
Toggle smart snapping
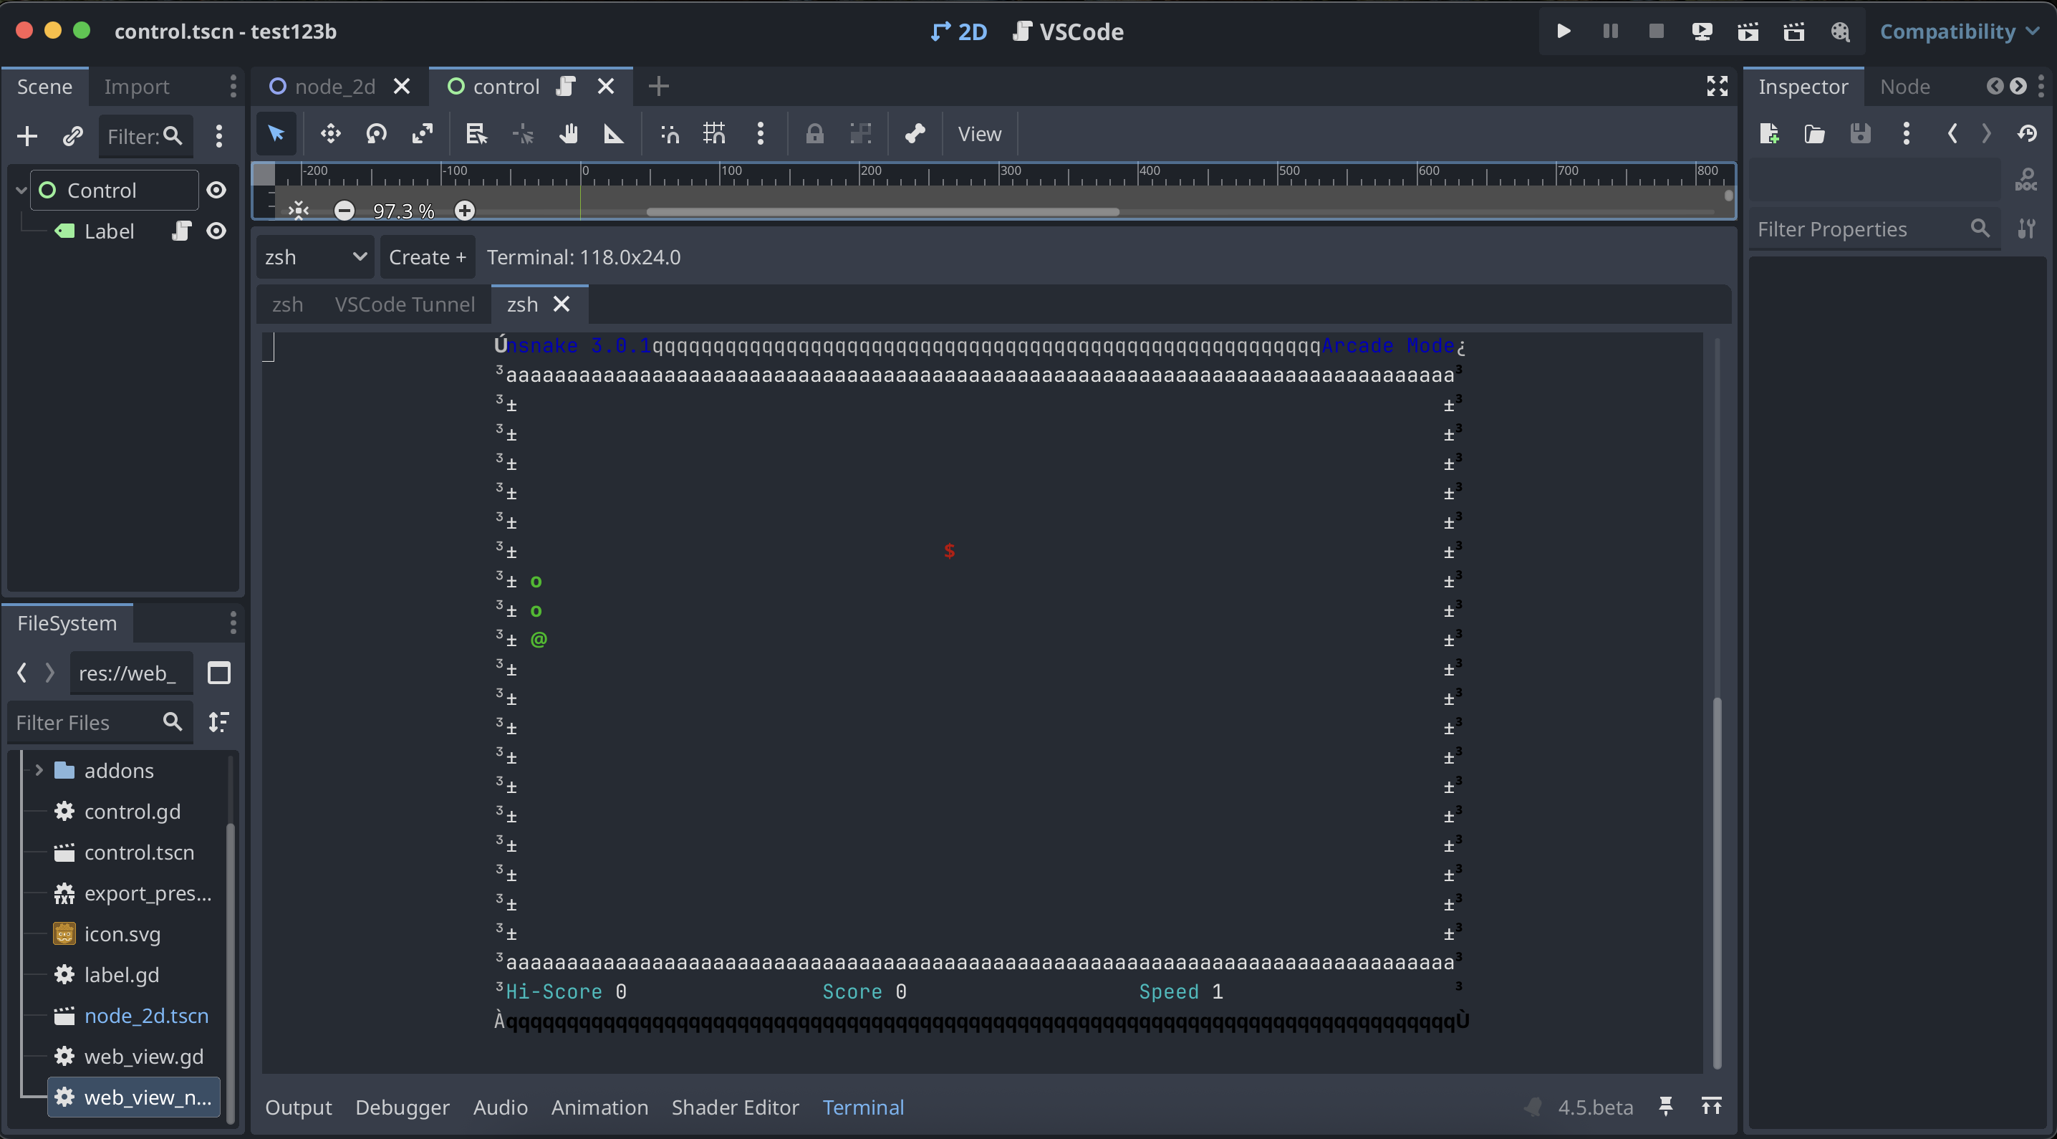(x=669, y=133)
